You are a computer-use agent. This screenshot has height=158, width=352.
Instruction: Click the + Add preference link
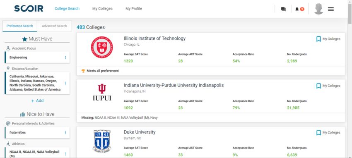pos(37,101)
